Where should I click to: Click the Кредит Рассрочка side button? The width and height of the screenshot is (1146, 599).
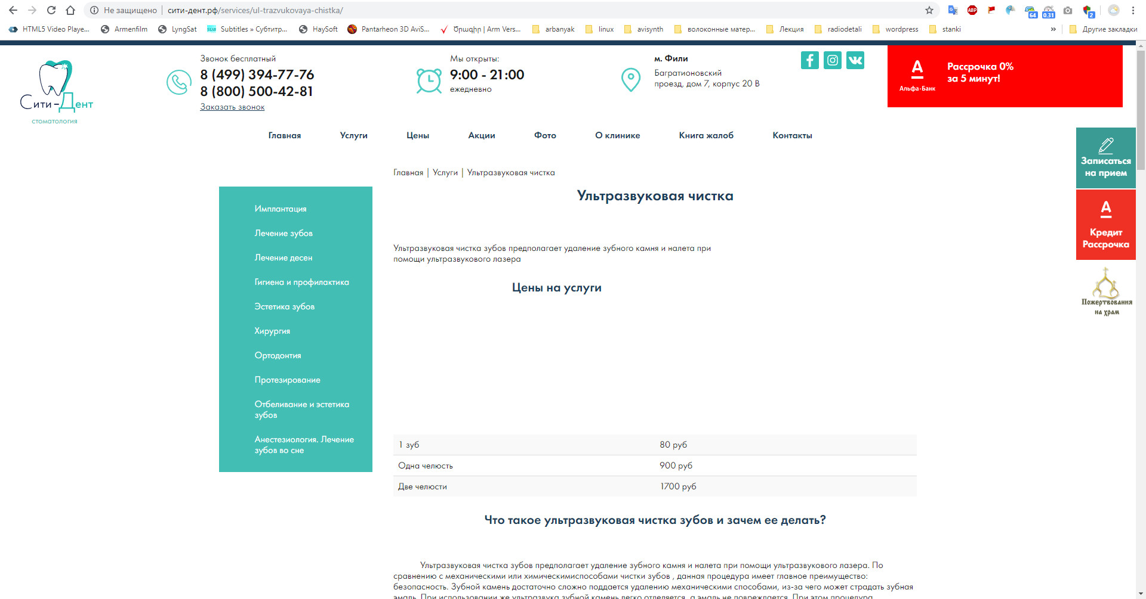coord(1105,225)
